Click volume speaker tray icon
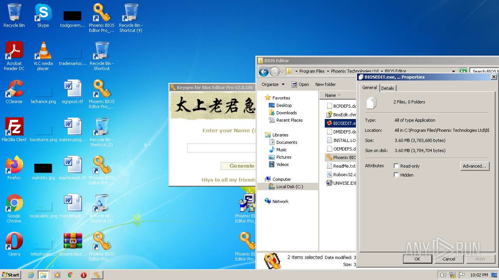499x280 pixels. pyautogui.click(x=443, y=275)
